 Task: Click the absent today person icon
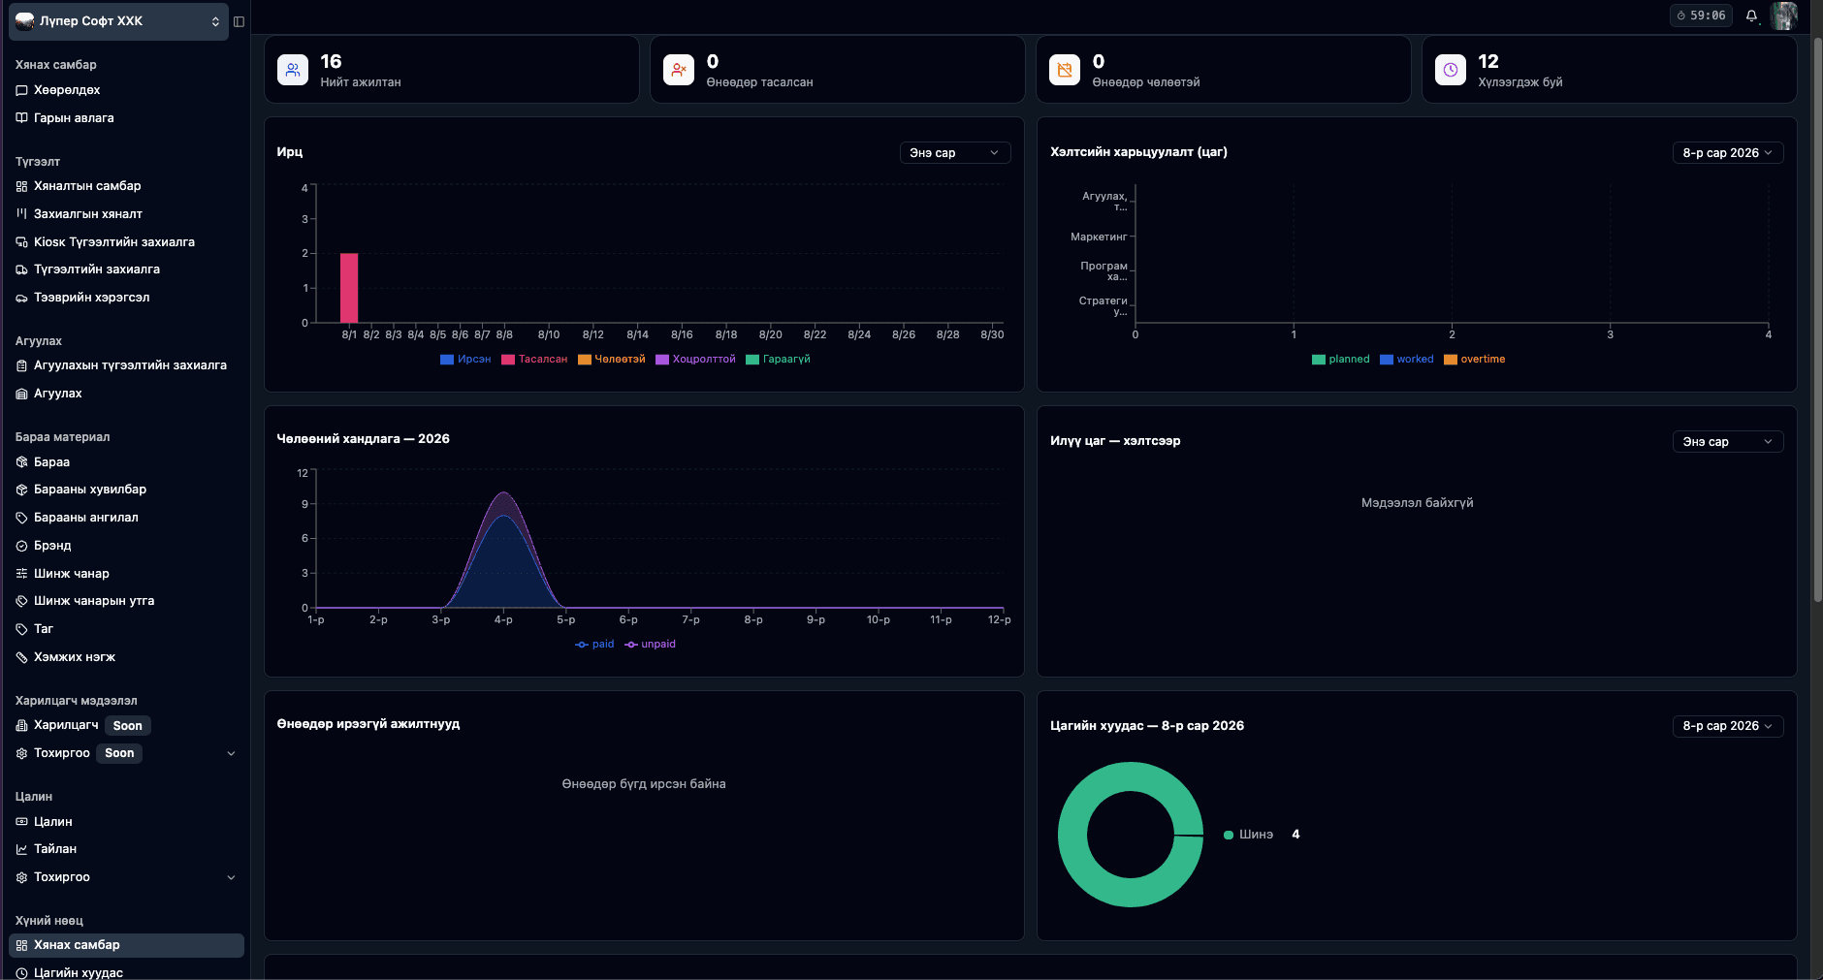[x=679, y=70]
